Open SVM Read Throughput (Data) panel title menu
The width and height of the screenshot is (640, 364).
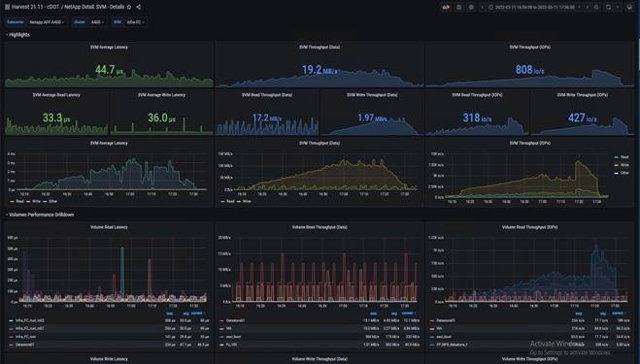pos(267,95)
